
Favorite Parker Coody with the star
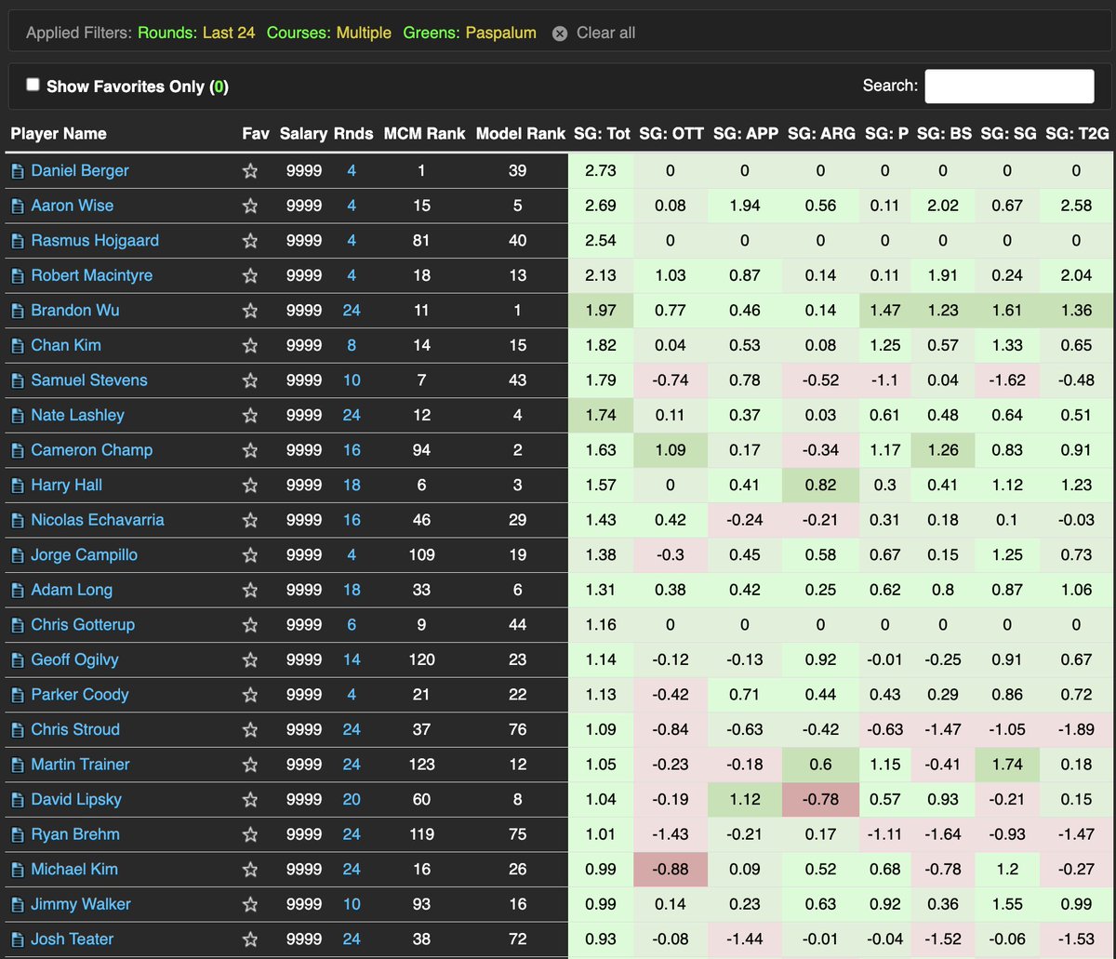[249, 695]
